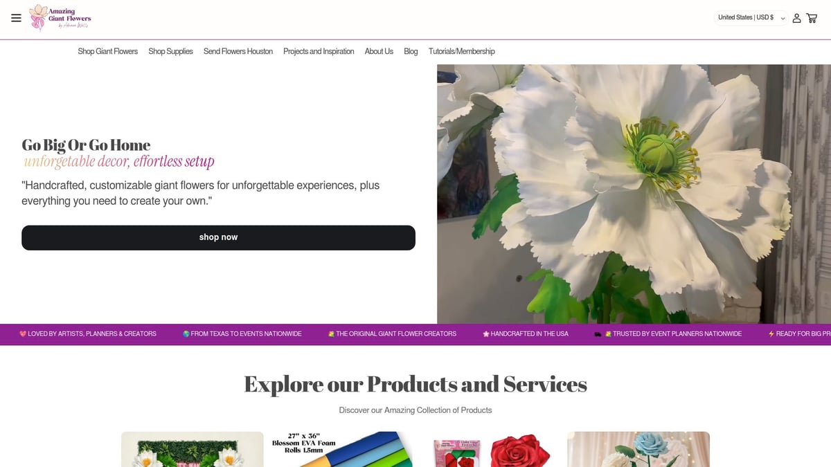Open Shop Supplies menu

tap(170, 51)
